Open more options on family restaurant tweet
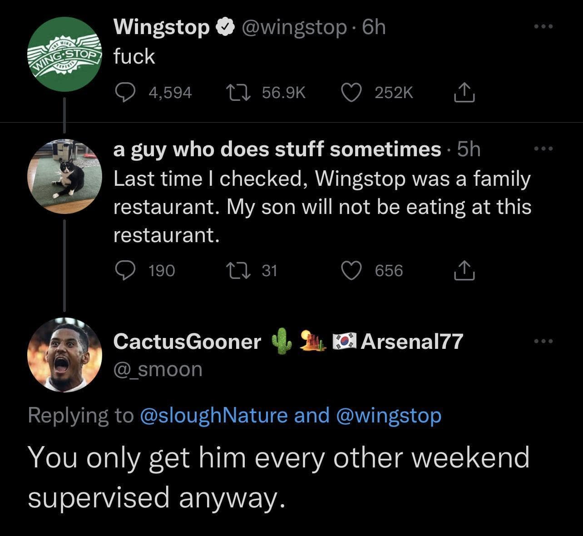The height and width of the screenshot is (536, 583). tap(543, 149)
